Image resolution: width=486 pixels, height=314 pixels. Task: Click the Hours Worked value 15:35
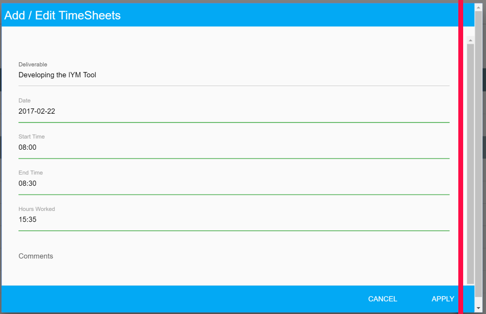coord(233,220)
